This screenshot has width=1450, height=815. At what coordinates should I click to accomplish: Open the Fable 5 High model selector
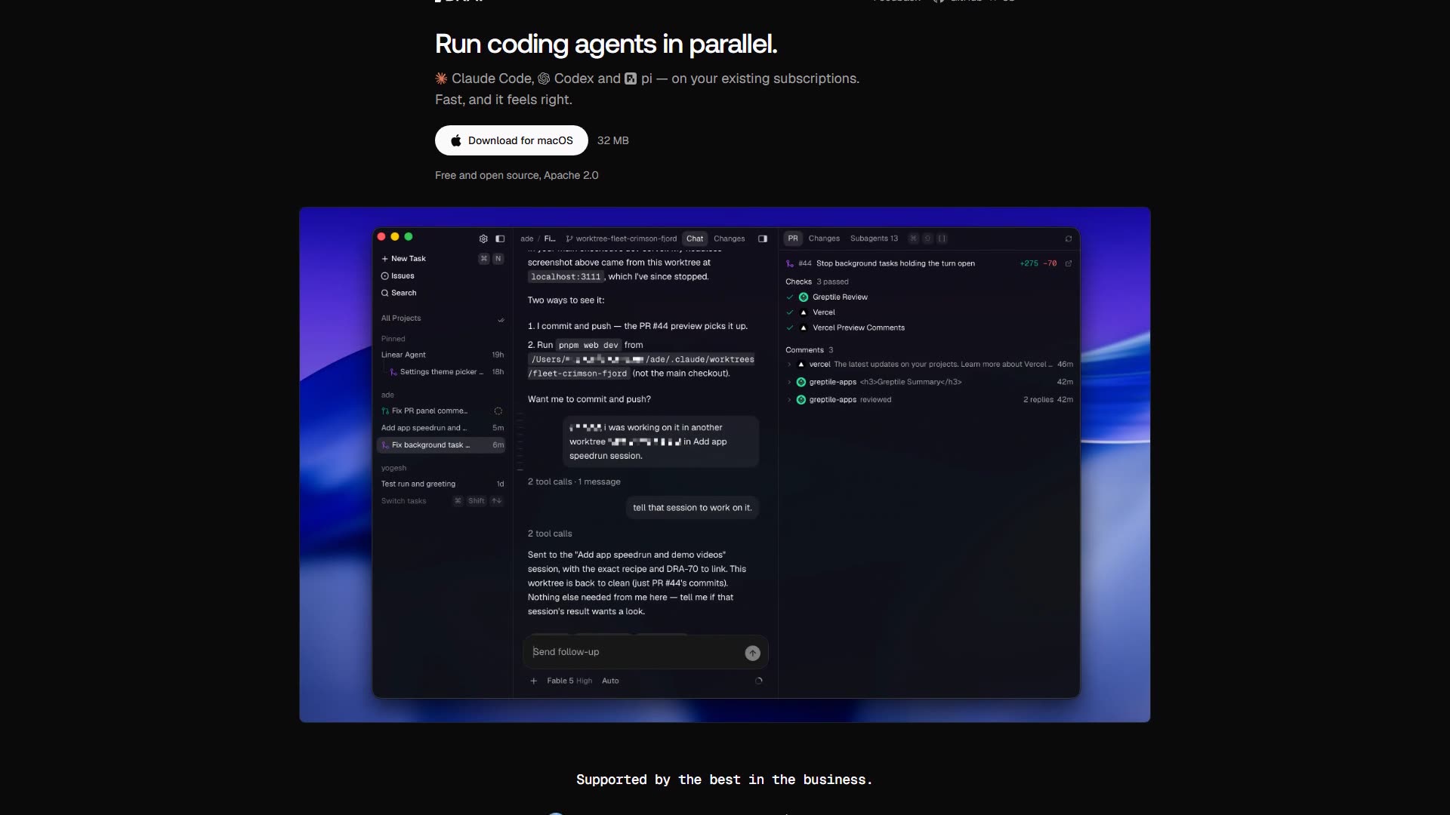click(569, 681)
